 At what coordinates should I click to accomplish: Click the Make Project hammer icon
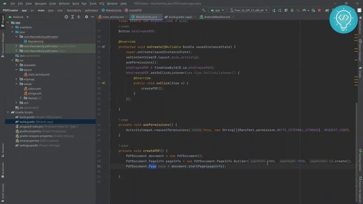(204, 10)
